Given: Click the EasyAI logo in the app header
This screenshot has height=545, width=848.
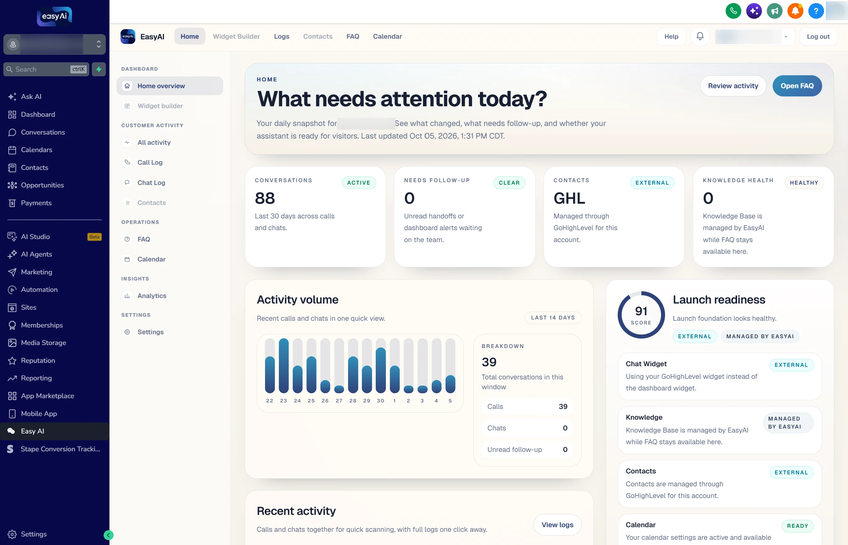Looking at the screenshot, I should (128, 37).
